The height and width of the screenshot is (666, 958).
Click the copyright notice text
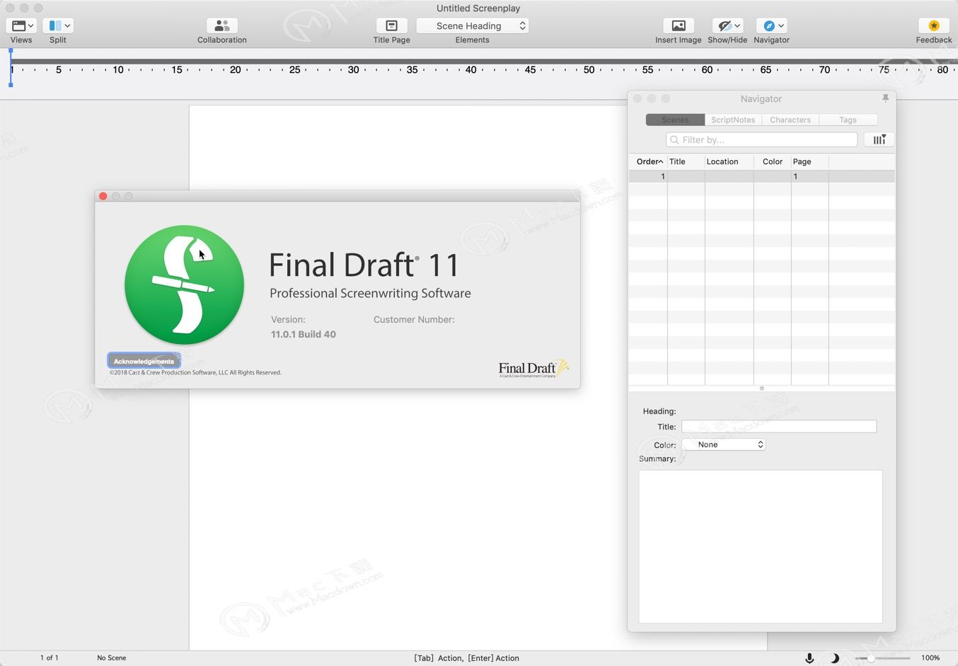[x=195, y=372]
